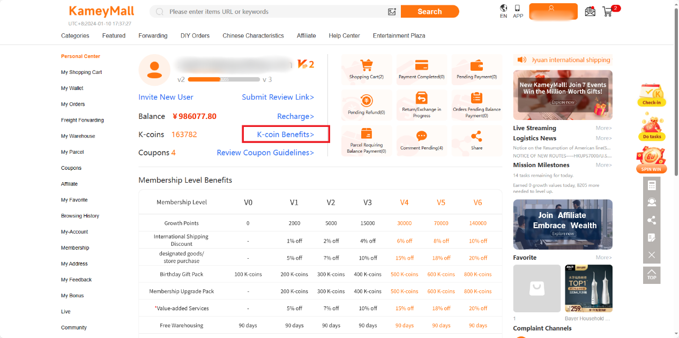
Task: Open Freight Forwarding in the sidebar
Action: (83, 121)
